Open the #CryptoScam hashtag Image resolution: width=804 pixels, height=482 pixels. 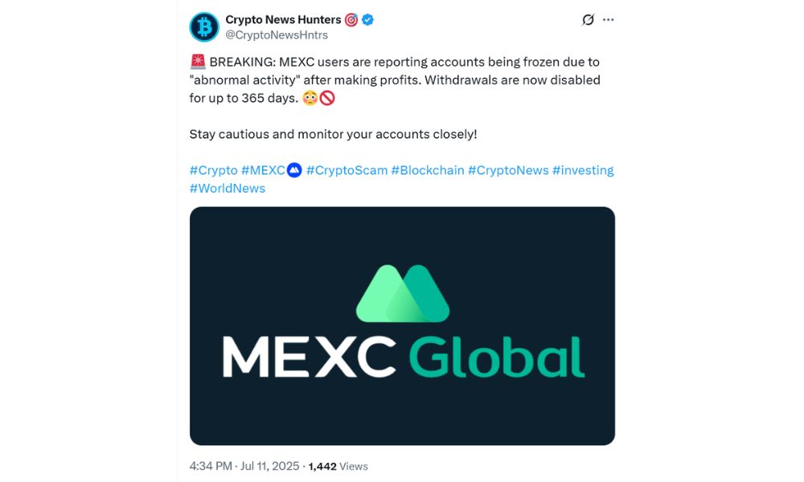pyautogui.click(x=347, y=170)
